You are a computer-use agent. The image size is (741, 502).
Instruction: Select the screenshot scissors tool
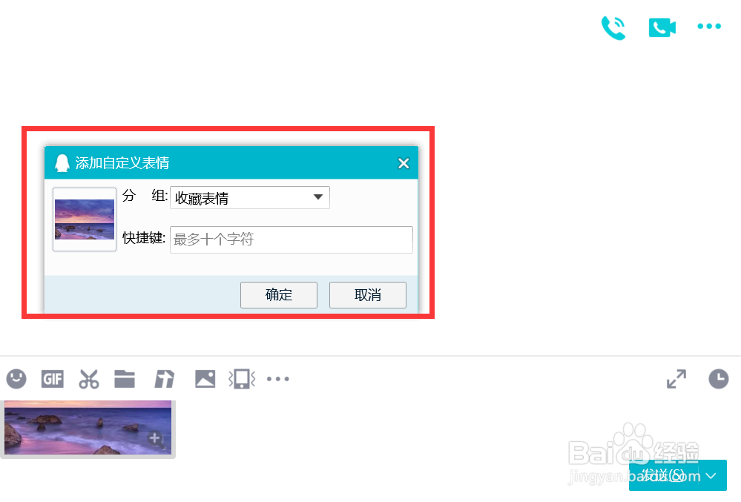click(88, 379)
